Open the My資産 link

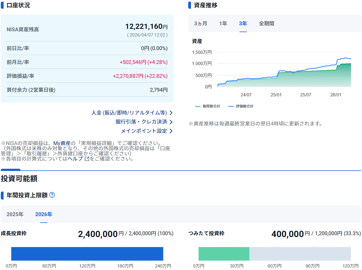(x=62, y=143)
